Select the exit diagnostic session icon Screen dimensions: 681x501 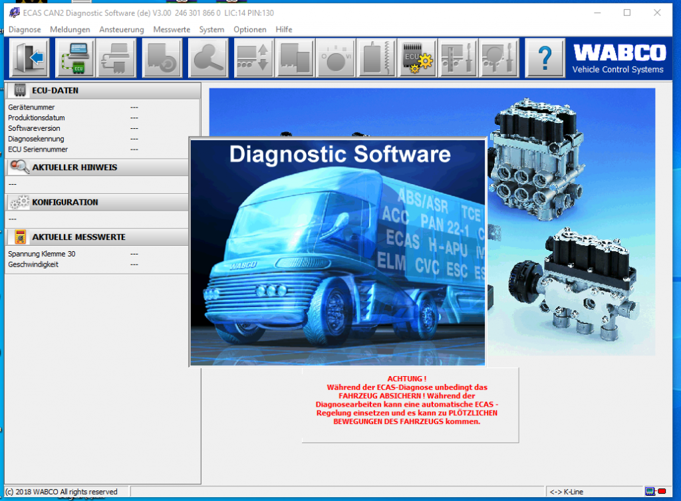click(x=28, y=58)
